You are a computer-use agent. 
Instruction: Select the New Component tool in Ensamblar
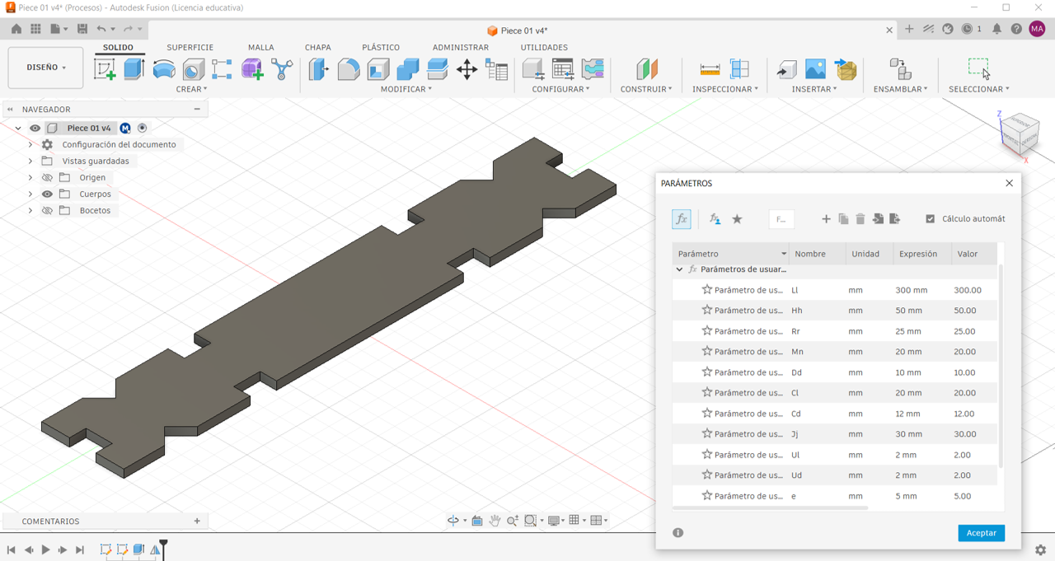coord(900,69)
